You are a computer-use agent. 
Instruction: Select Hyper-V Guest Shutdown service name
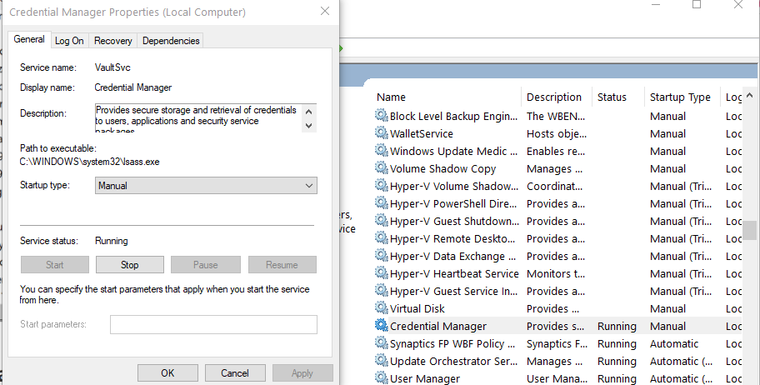(455, 221)
